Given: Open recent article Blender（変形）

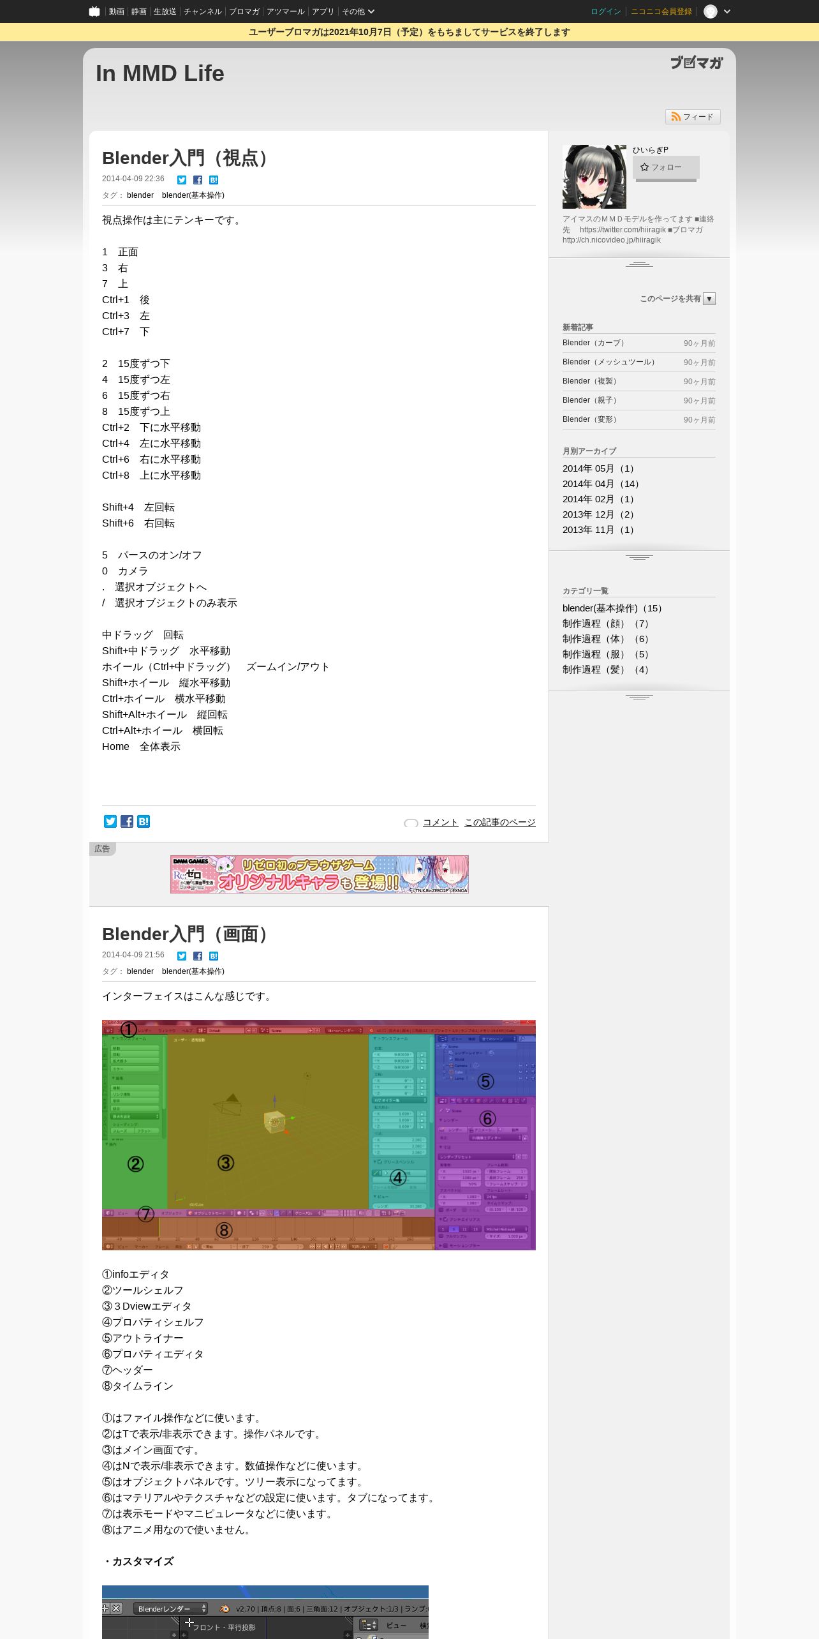Looking at the screenshot, I should (x=591, y=419).
